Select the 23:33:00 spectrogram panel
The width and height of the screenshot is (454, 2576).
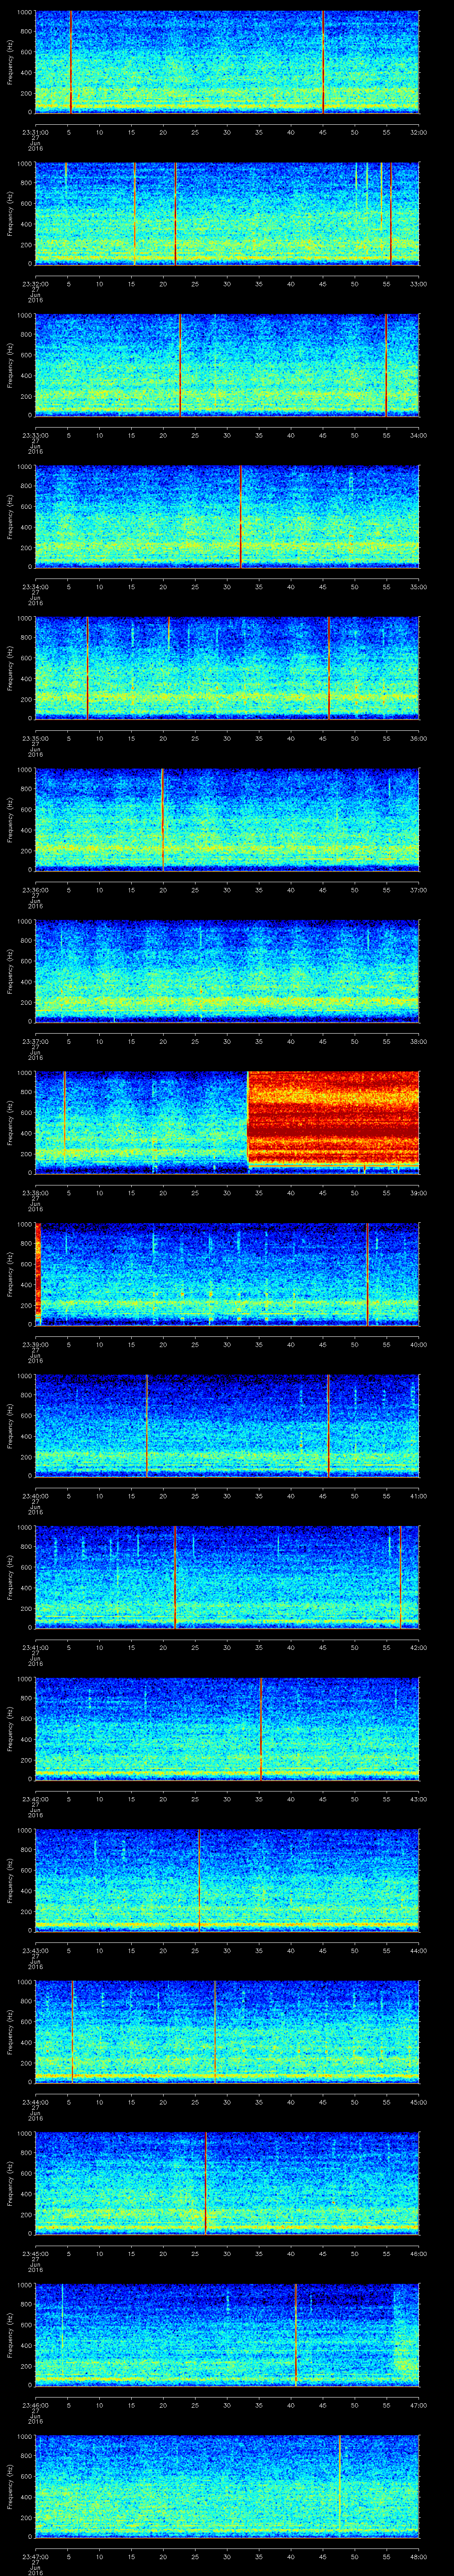pyautogui.click(x=227, y=365)
